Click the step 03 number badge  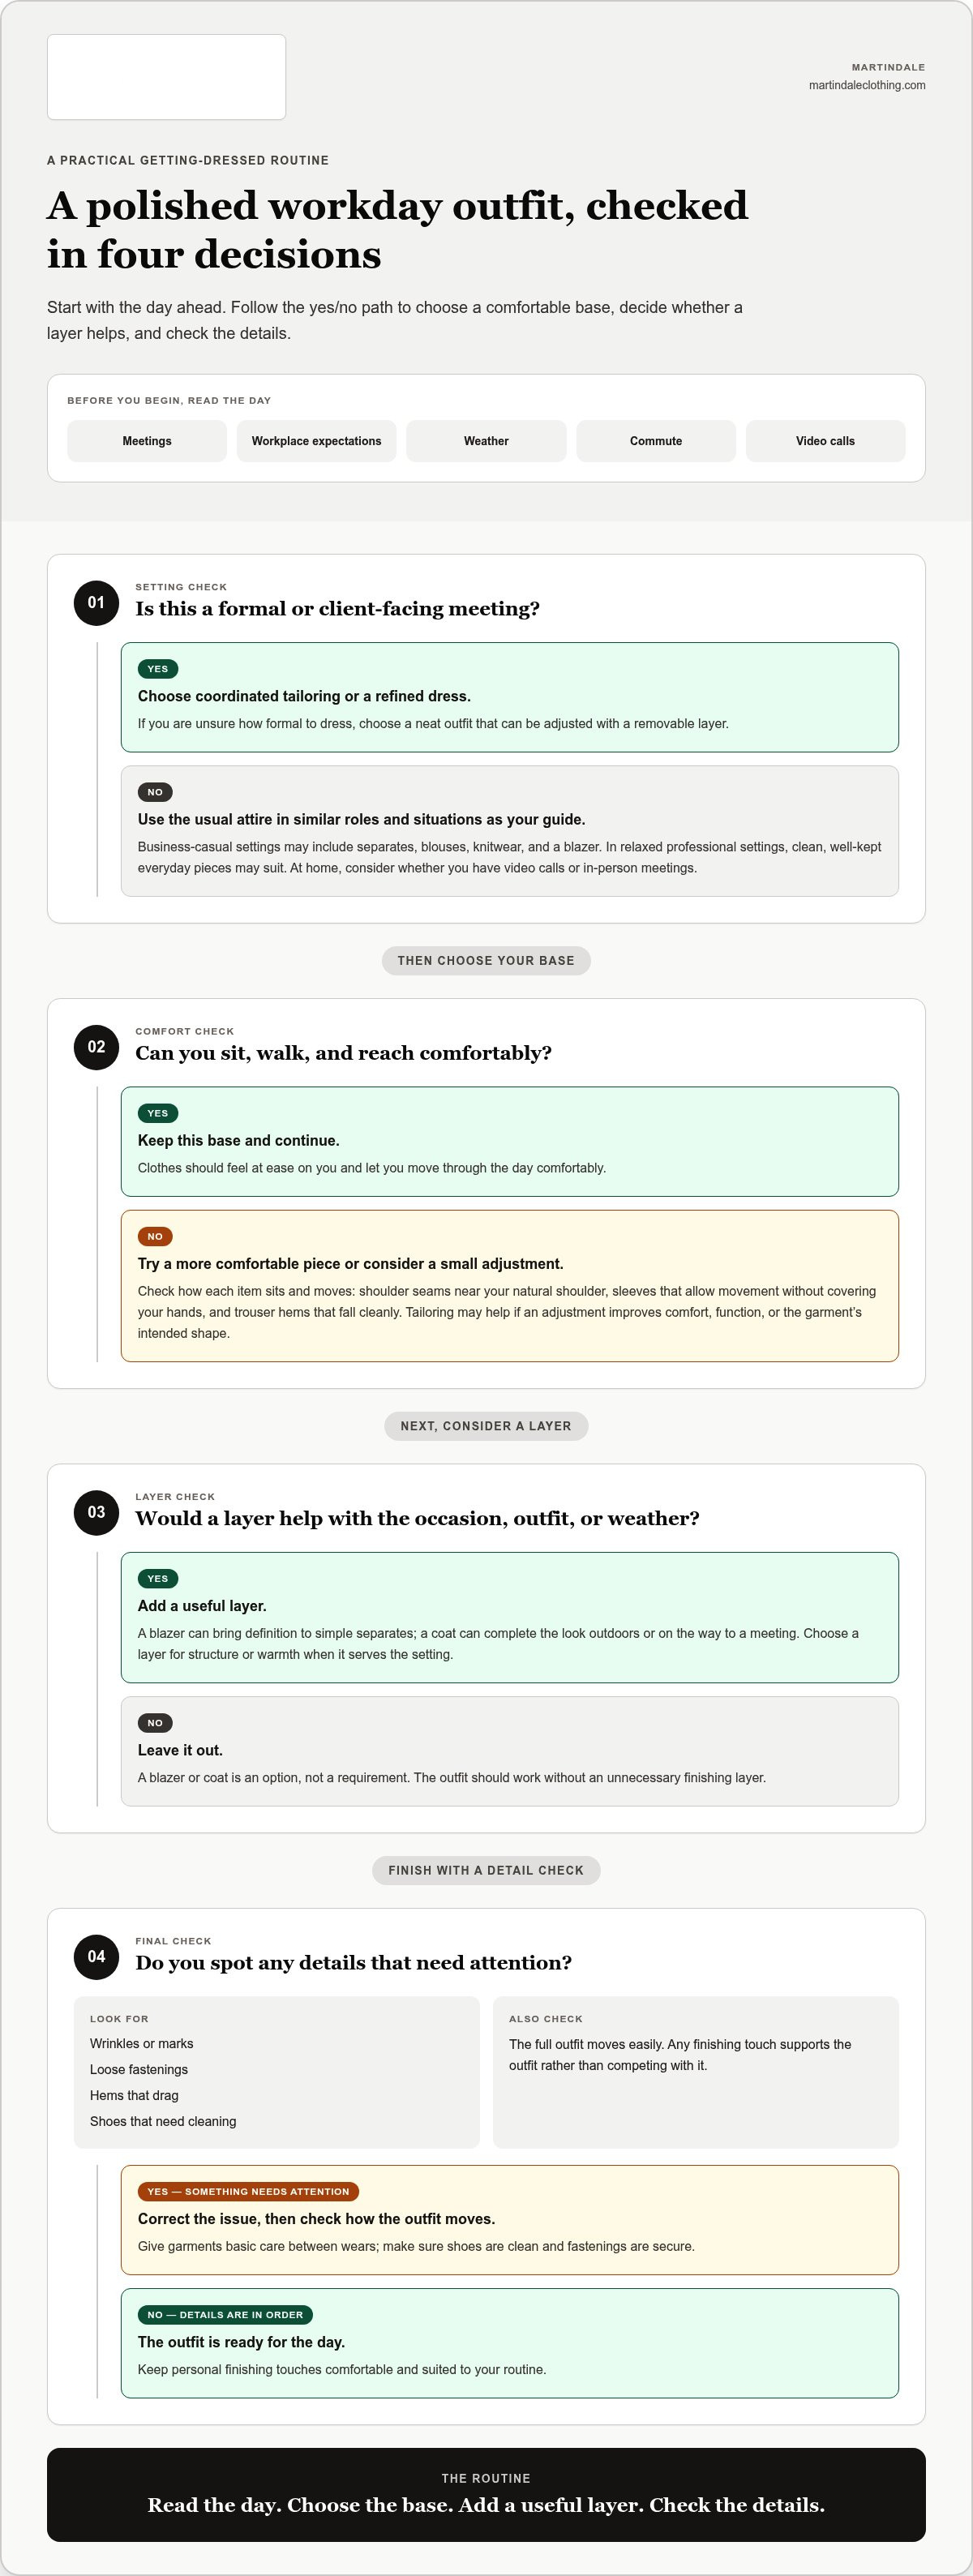click(x=96, y=1512)
